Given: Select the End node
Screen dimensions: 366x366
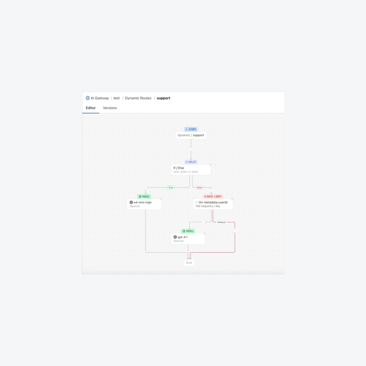Looking at the screenshot, I should coord(189,263).
